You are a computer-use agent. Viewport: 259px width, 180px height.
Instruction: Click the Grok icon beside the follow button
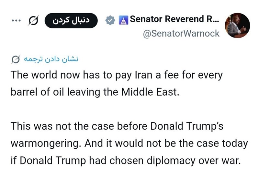pyautogui.click(x=34, y=21)
